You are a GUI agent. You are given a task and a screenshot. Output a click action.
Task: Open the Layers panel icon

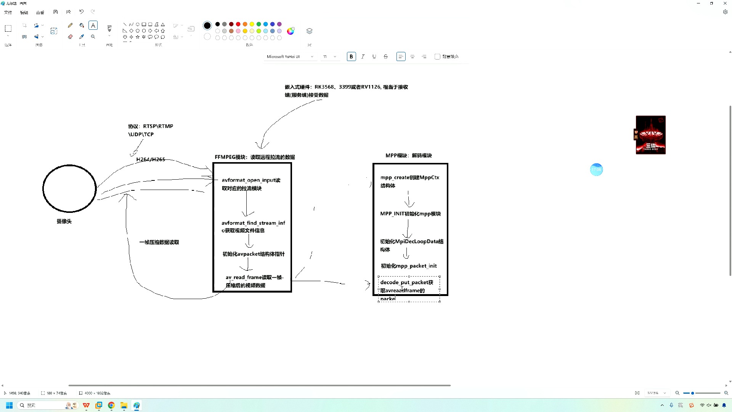pos(309,31)
